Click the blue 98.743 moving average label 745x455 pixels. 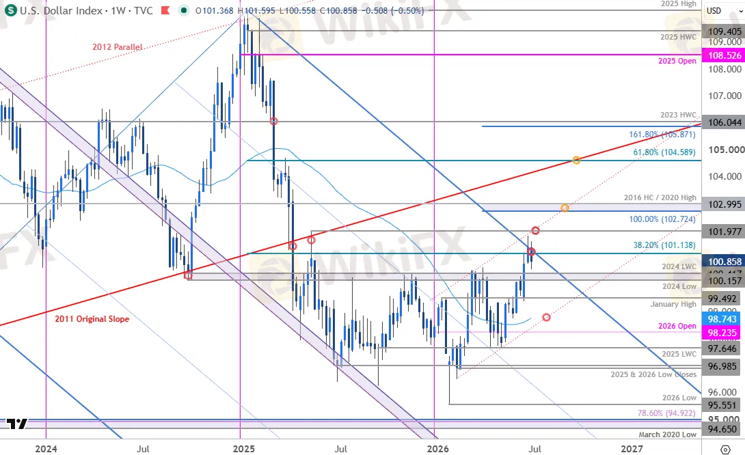coord(722,319)
